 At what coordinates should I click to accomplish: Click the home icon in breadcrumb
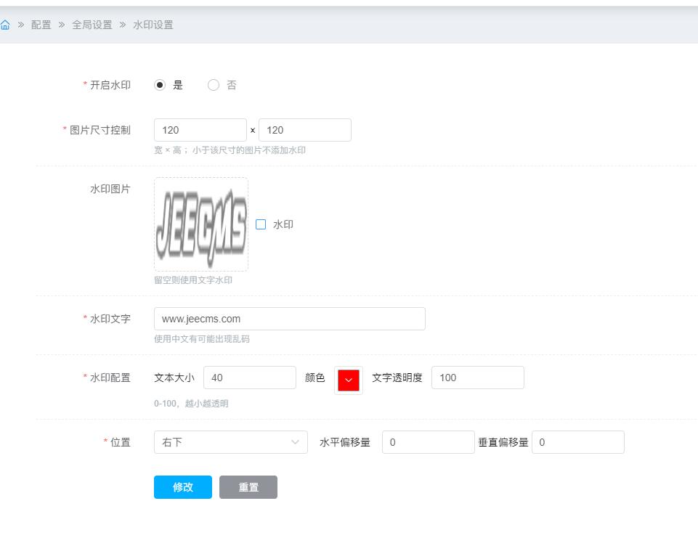pos(5,25)
